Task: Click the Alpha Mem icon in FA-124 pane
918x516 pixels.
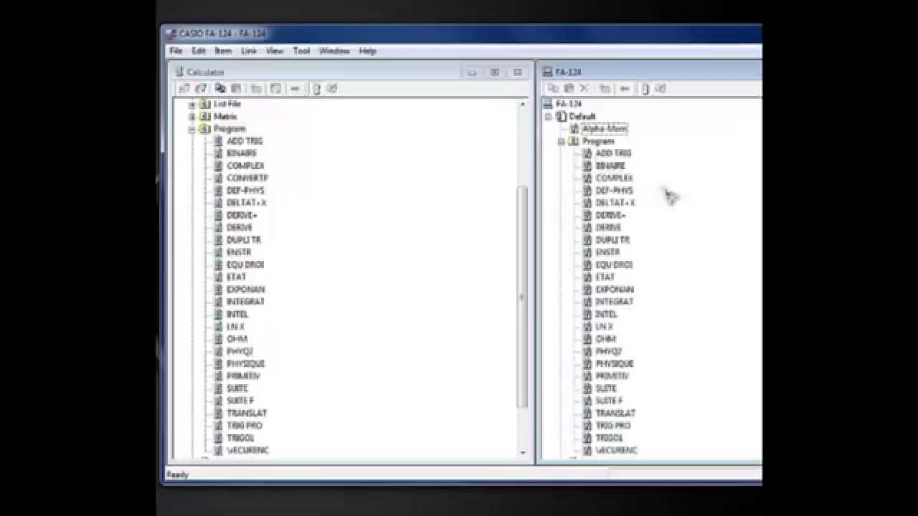Action: click(574, 129)
